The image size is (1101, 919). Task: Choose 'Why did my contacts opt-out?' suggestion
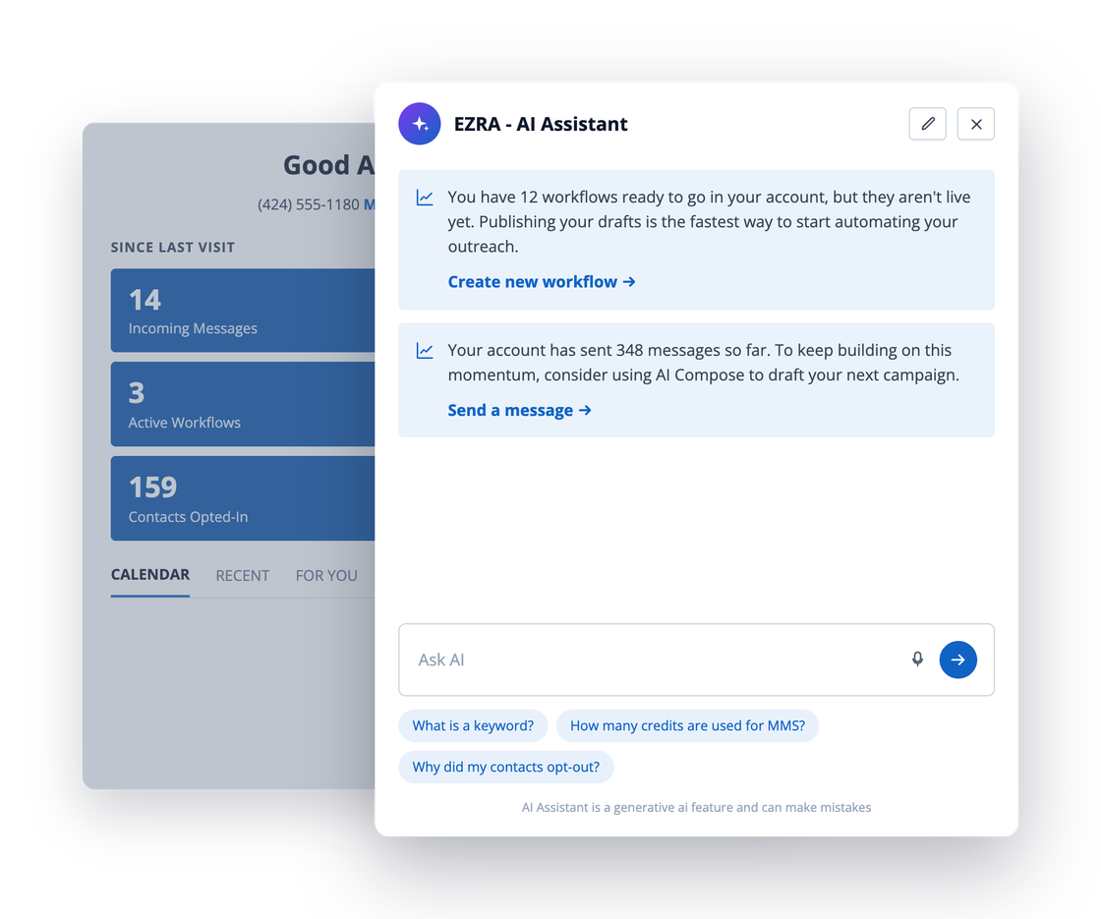pyautogui.click(x=505, y=767)
